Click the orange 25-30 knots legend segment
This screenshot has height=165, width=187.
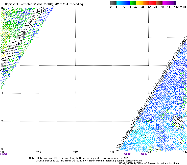146,3
